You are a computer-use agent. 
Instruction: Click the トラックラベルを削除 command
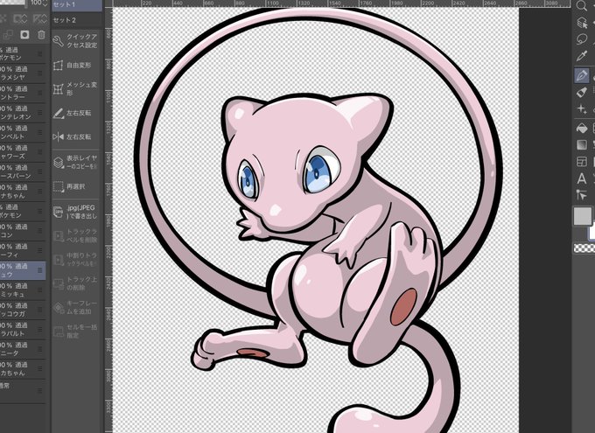point(75,235)
